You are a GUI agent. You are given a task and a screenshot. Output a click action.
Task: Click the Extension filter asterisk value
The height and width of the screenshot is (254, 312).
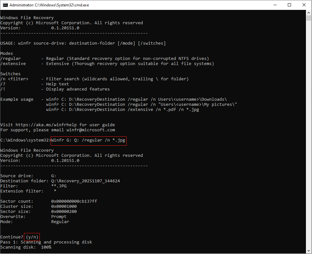click(55, 191)
